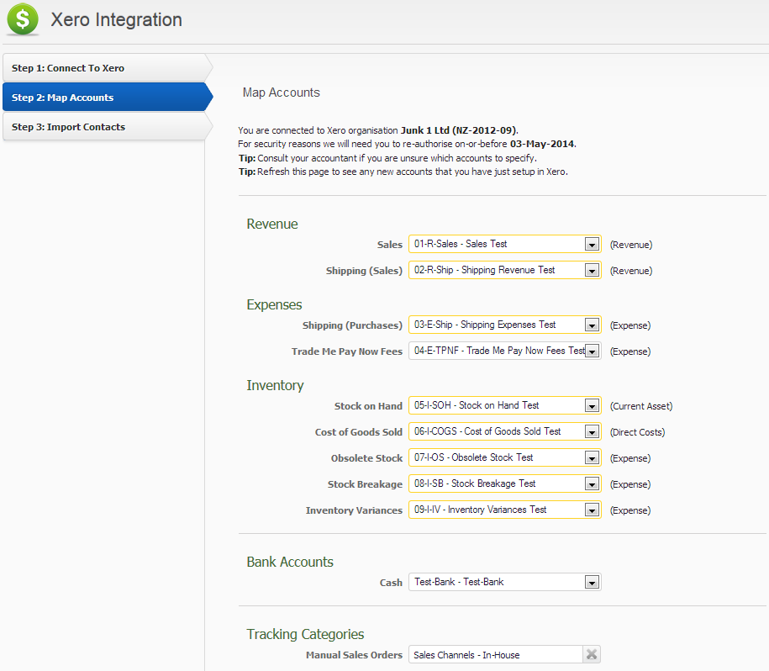
Task: Click the Manual Sales Orders field label
Action: pyautogui.click(x=354, y=655)
